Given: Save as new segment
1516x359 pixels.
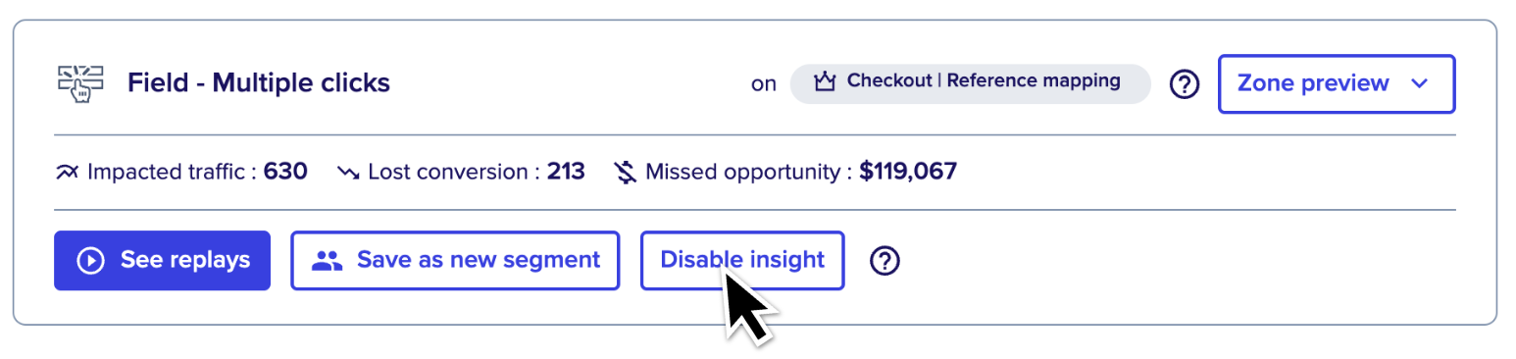Looking at the screenshot, I should [x=455, y=260].
